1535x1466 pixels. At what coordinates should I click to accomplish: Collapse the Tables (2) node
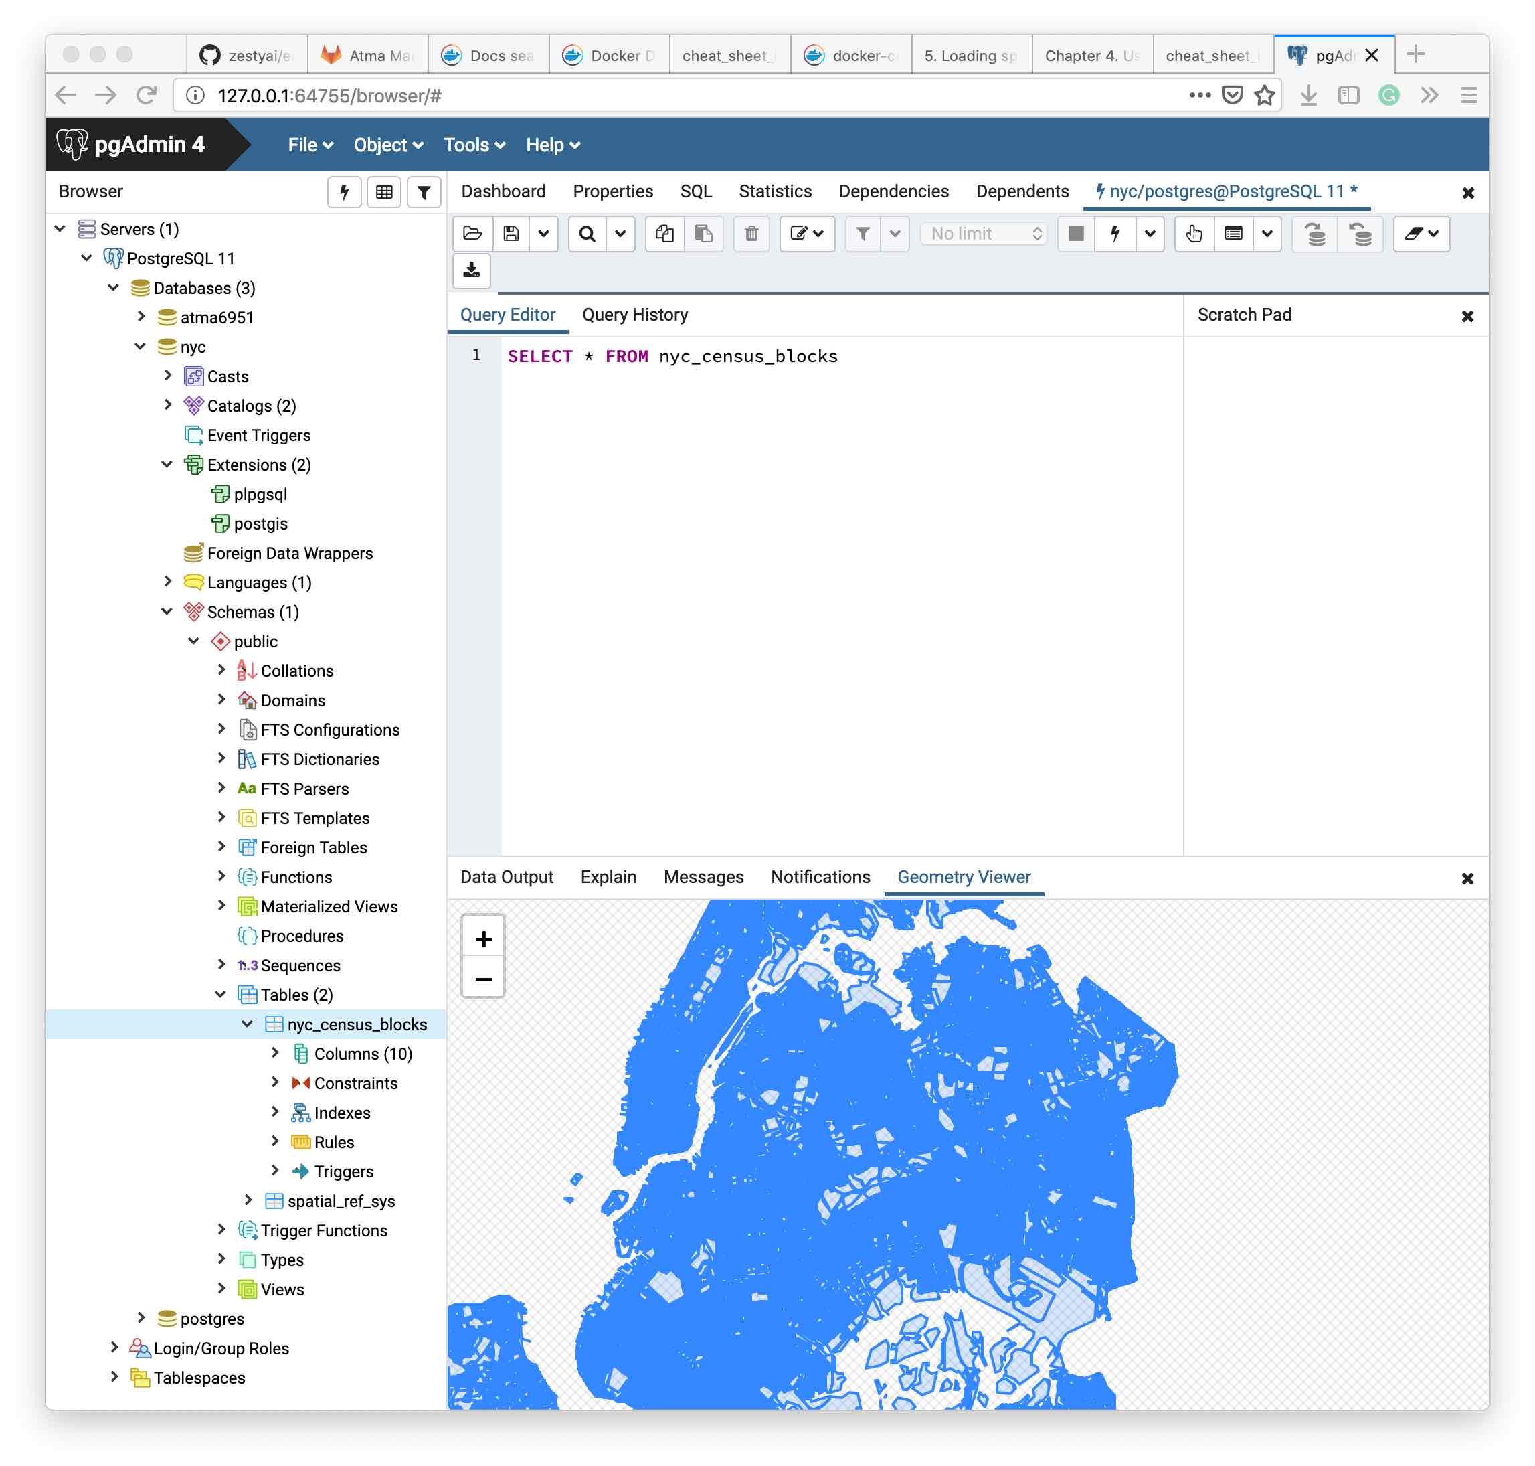click(221, 994)
